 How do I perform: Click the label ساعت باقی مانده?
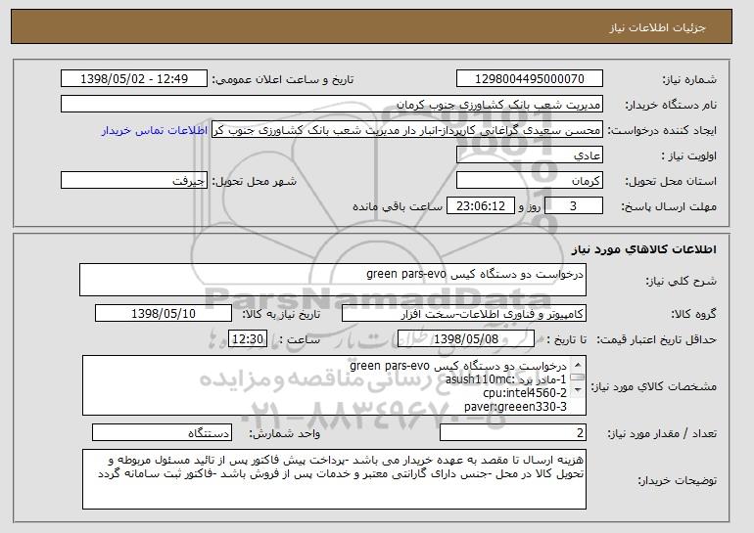(398, 206)
